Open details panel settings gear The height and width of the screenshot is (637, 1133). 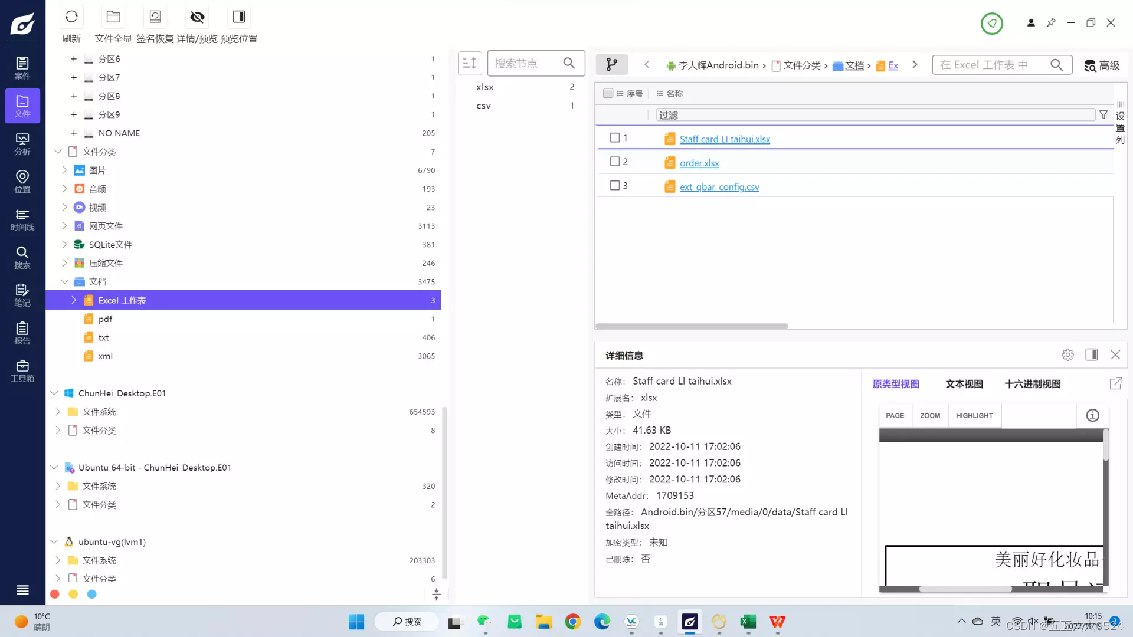(1067, 355)
